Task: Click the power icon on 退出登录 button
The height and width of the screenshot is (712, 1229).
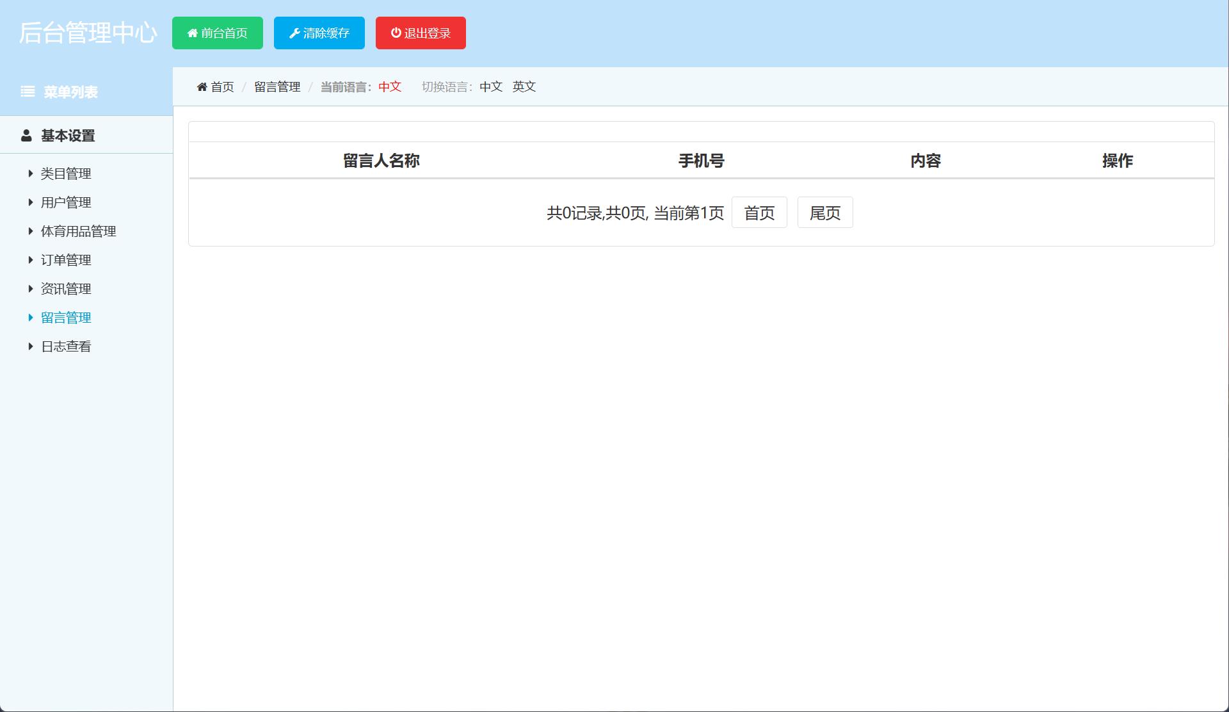Action: 395,33
